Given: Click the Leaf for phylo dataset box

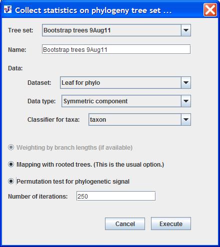Looking at the screenshot, I should pos(125,83).
